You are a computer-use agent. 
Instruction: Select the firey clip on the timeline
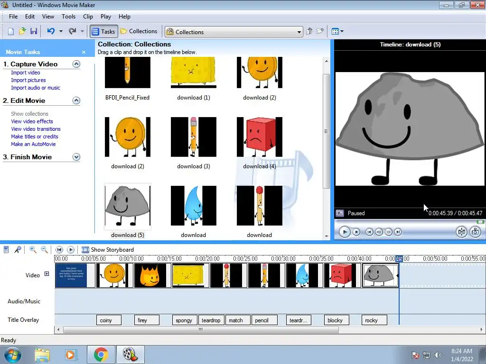pyautogui.click(x=152, y=275)
